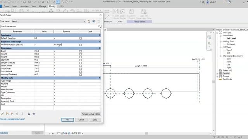The image size is (248, 139).
Task: Sort parameters in descending order
Action: coord(34,114)
